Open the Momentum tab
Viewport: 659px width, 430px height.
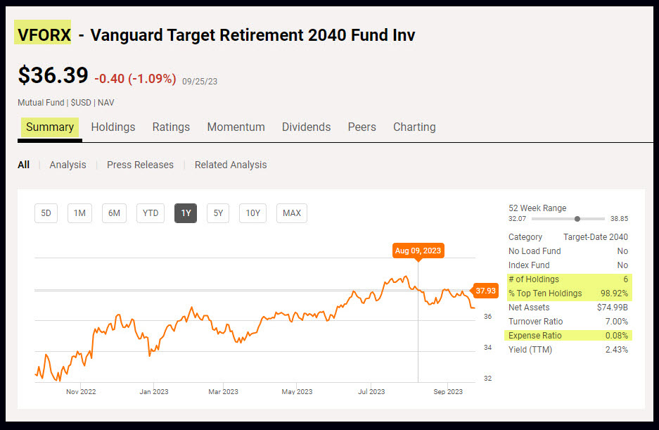236,127
